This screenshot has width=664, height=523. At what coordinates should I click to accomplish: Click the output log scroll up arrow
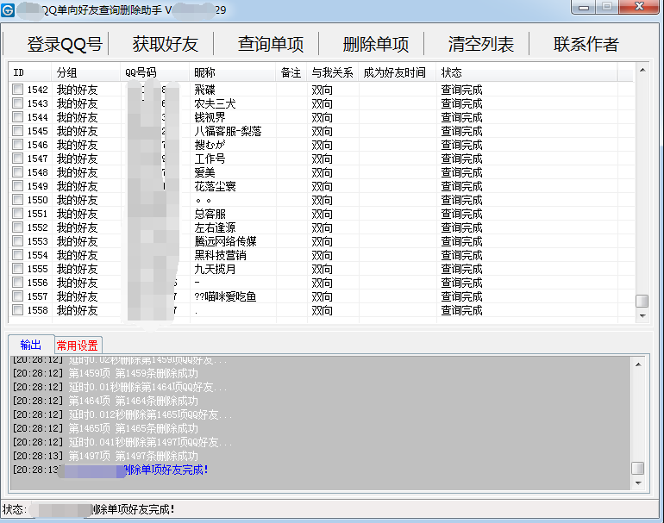click(x=638, y=364)
